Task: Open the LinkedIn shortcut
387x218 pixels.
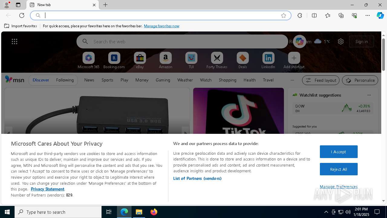Action: 268,60
